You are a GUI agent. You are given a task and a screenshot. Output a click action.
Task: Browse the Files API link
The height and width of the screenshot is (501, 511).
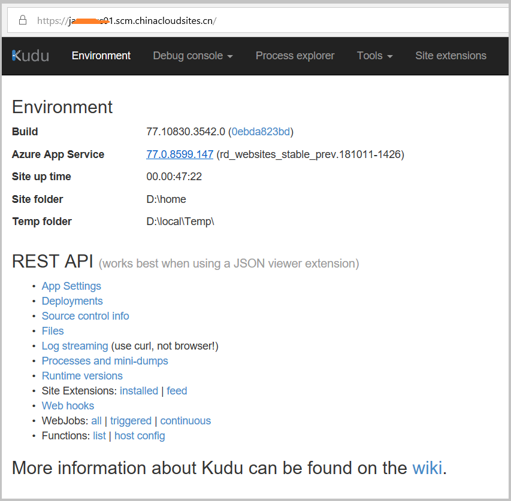click(x=53, y=331)
